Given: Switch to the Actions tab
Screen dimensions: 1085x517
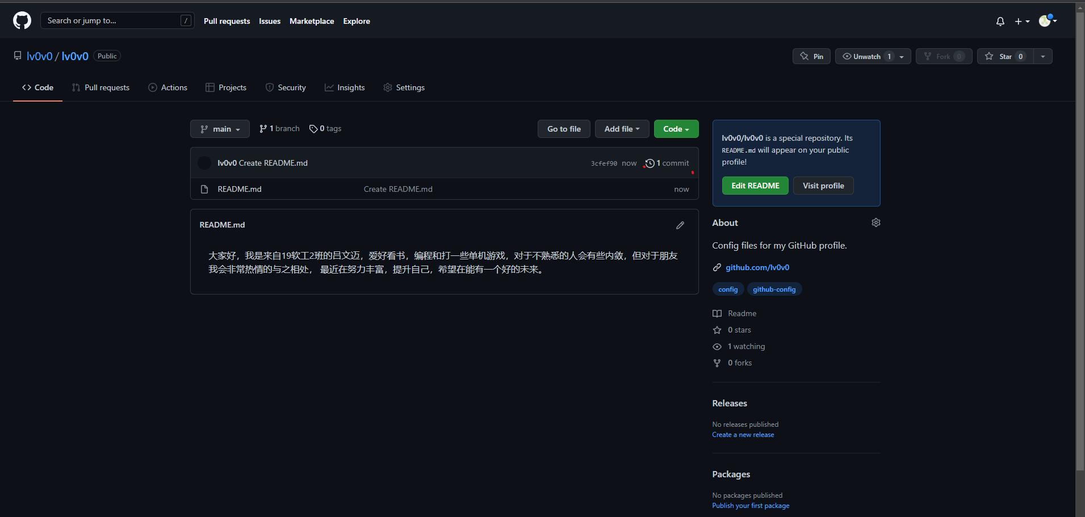Looking at the screenshot, I should click(167, 87).
